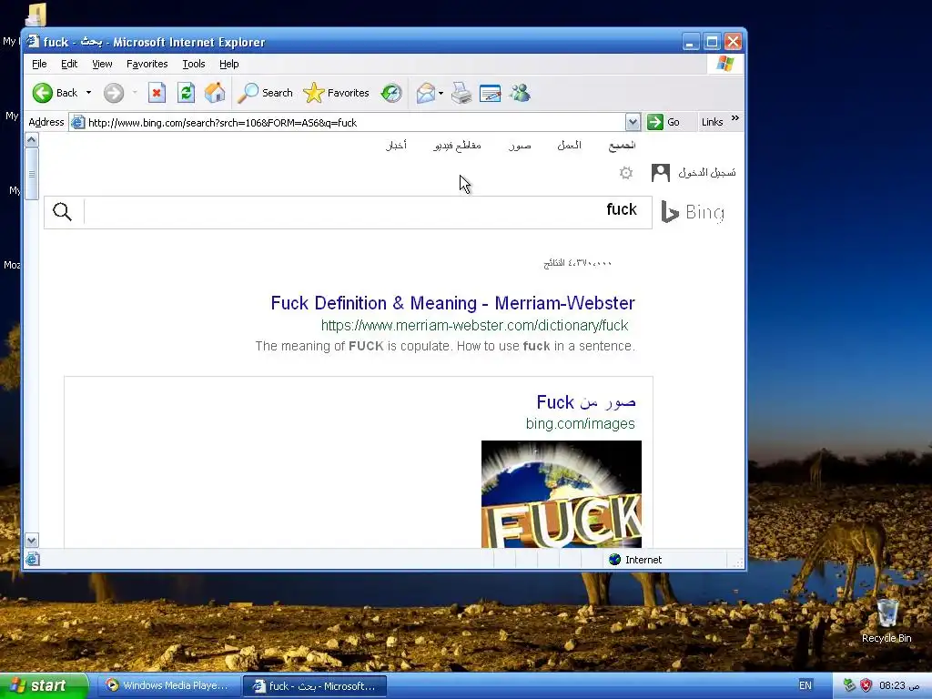This screenshot has width=932, height=699.
Task: Click the safely remove hardware tray icon
Action: coord(849,685)
